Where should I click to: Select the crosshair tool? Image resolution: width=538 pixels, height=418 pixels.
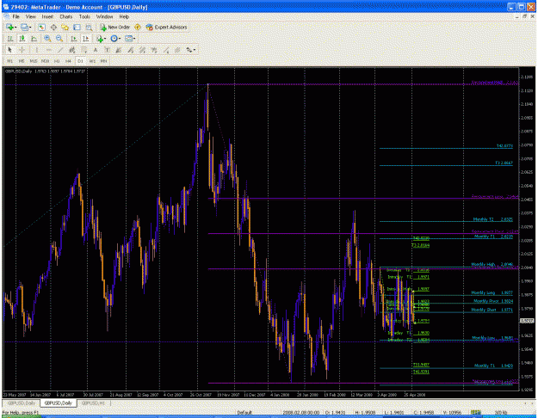22,50
